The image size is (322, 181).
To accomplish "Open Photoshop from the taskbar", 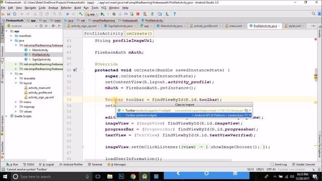I will click(x=121, y=176).
